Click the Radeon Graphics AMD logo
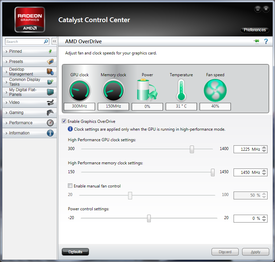275x262 pixels. click(x=30, y=19)
